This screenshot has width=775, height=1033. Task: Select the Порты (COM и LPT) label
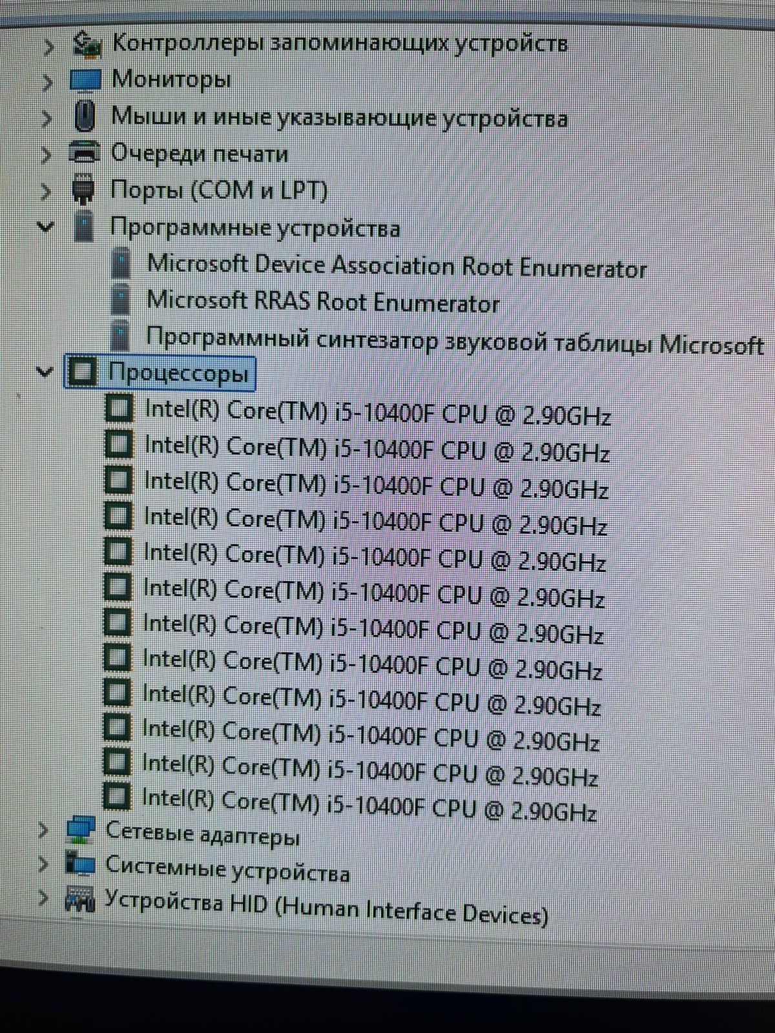pyautogui.click(x=219, y=190)
